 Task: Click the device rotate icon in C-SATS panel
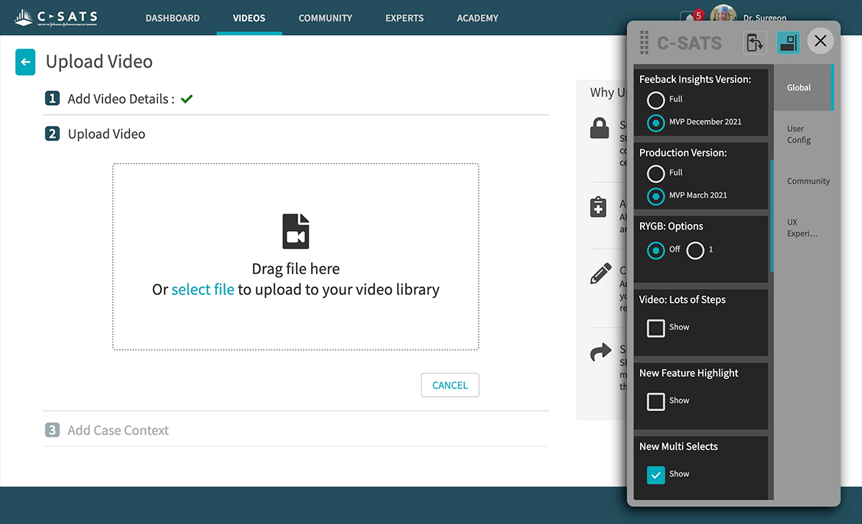tap(754, 42)
